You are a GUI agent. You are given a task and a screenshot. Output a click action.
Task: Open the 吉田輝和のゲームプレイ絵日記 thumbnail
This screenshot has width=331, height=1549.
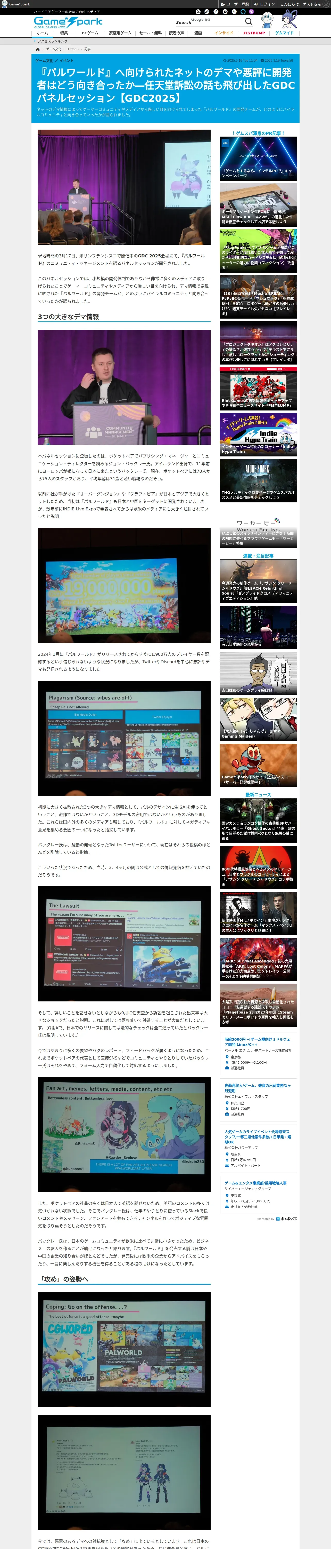coord(258,674)
